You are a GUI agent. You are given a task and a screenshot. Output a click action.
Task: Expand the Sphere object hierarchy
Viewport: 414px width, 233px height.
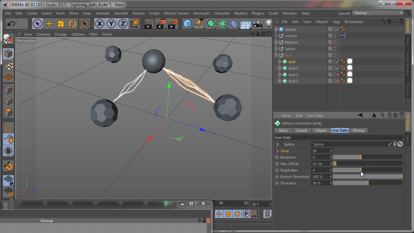point(276,29)
